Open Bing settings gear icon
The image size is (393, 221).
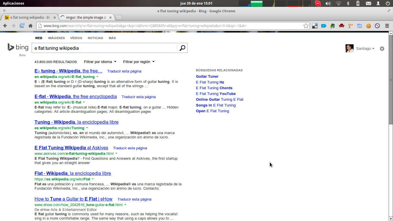pos(382,49)
